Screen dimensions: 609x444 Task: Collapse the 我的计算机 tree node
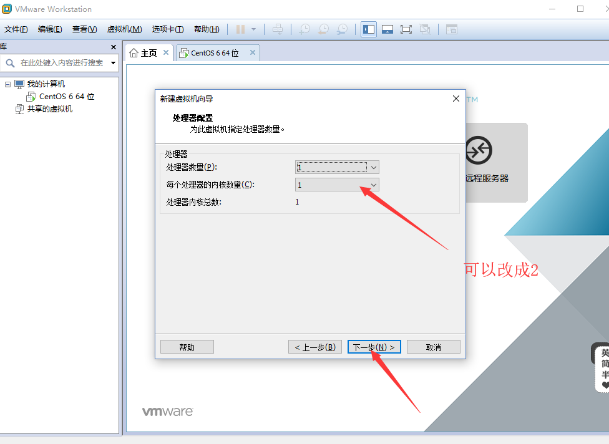click(x=7, y=84)
